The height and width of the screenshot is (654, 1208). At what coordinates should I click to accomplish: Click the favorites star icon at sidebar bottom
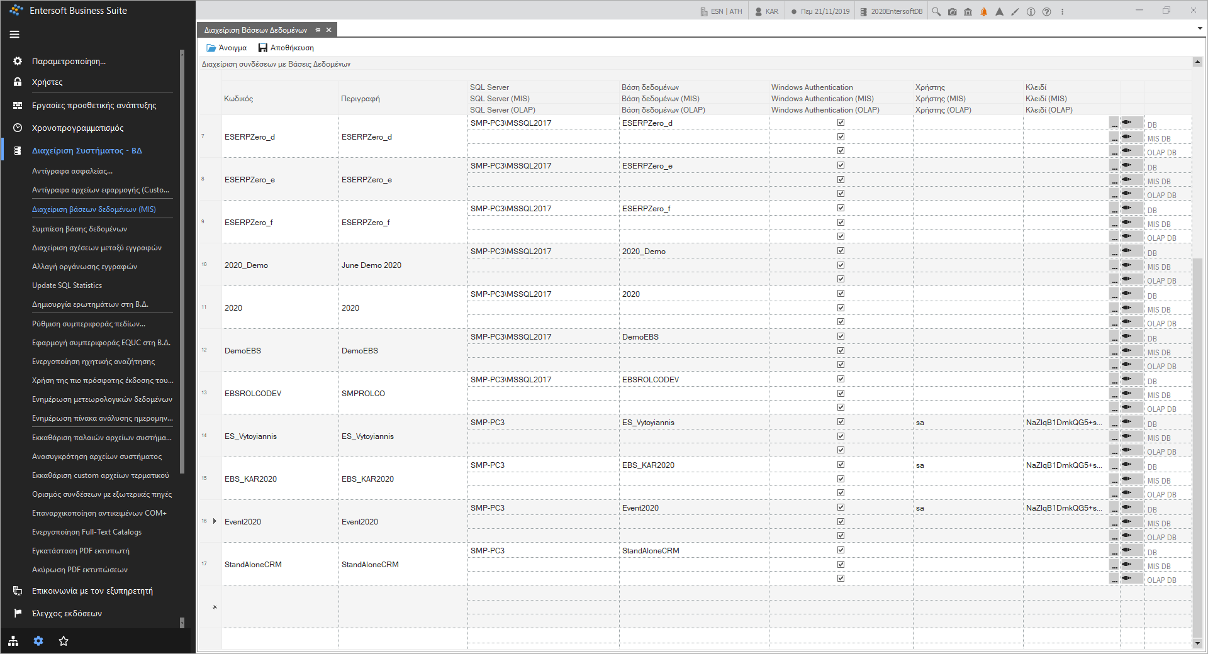[x=64, y=641]
